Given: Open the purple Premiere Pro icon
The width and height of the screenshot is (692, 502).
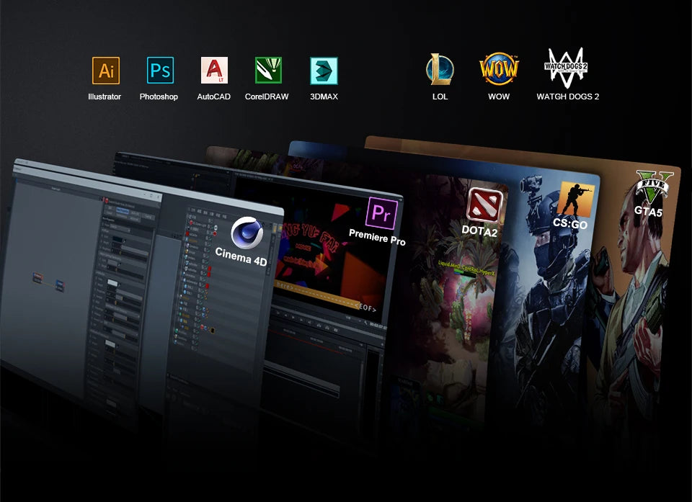Looking at the screenshot, I should point(381,212).
